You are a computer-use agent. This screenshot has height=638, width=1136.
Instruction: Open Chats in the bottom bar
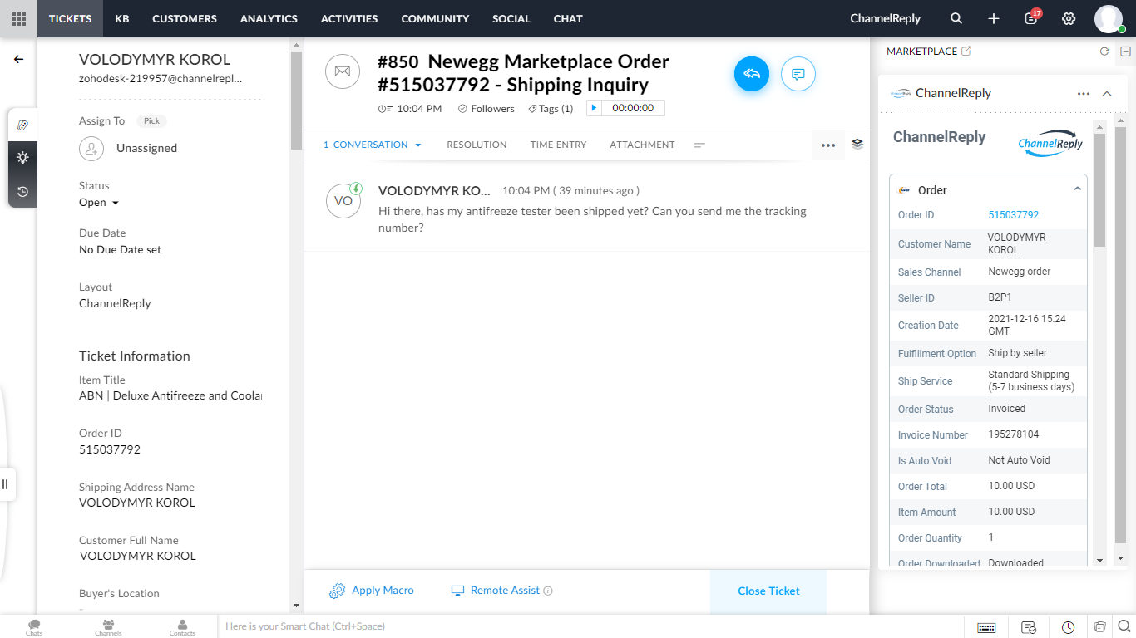click(34, 627)
